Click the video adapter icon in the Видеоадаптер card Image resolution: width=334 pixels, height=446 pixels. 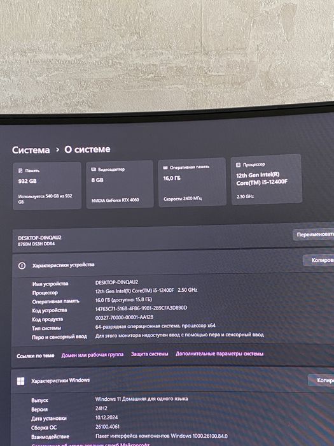pyautogui.click(x=94, y=169)
